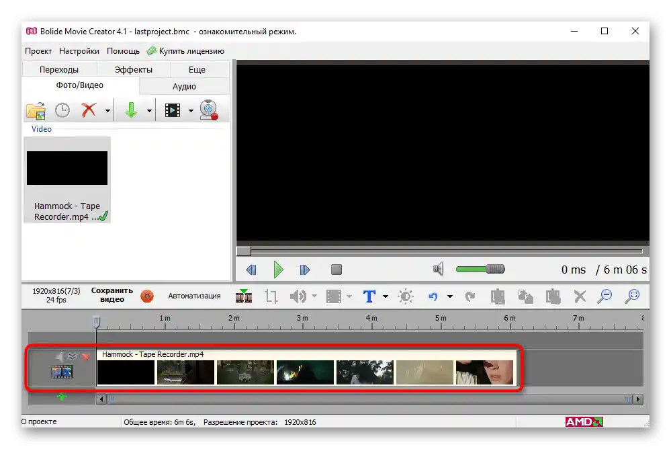Click the fit timeline magnifier icon

click(x=632, y=296)
